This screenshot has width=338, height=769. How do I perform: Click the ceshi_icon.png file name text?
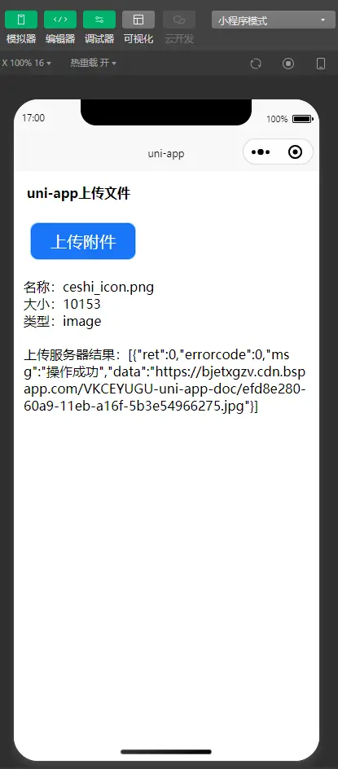click(108, 288)
